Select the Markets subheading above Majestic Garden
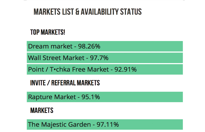205x132 pixels. point(42,111)
